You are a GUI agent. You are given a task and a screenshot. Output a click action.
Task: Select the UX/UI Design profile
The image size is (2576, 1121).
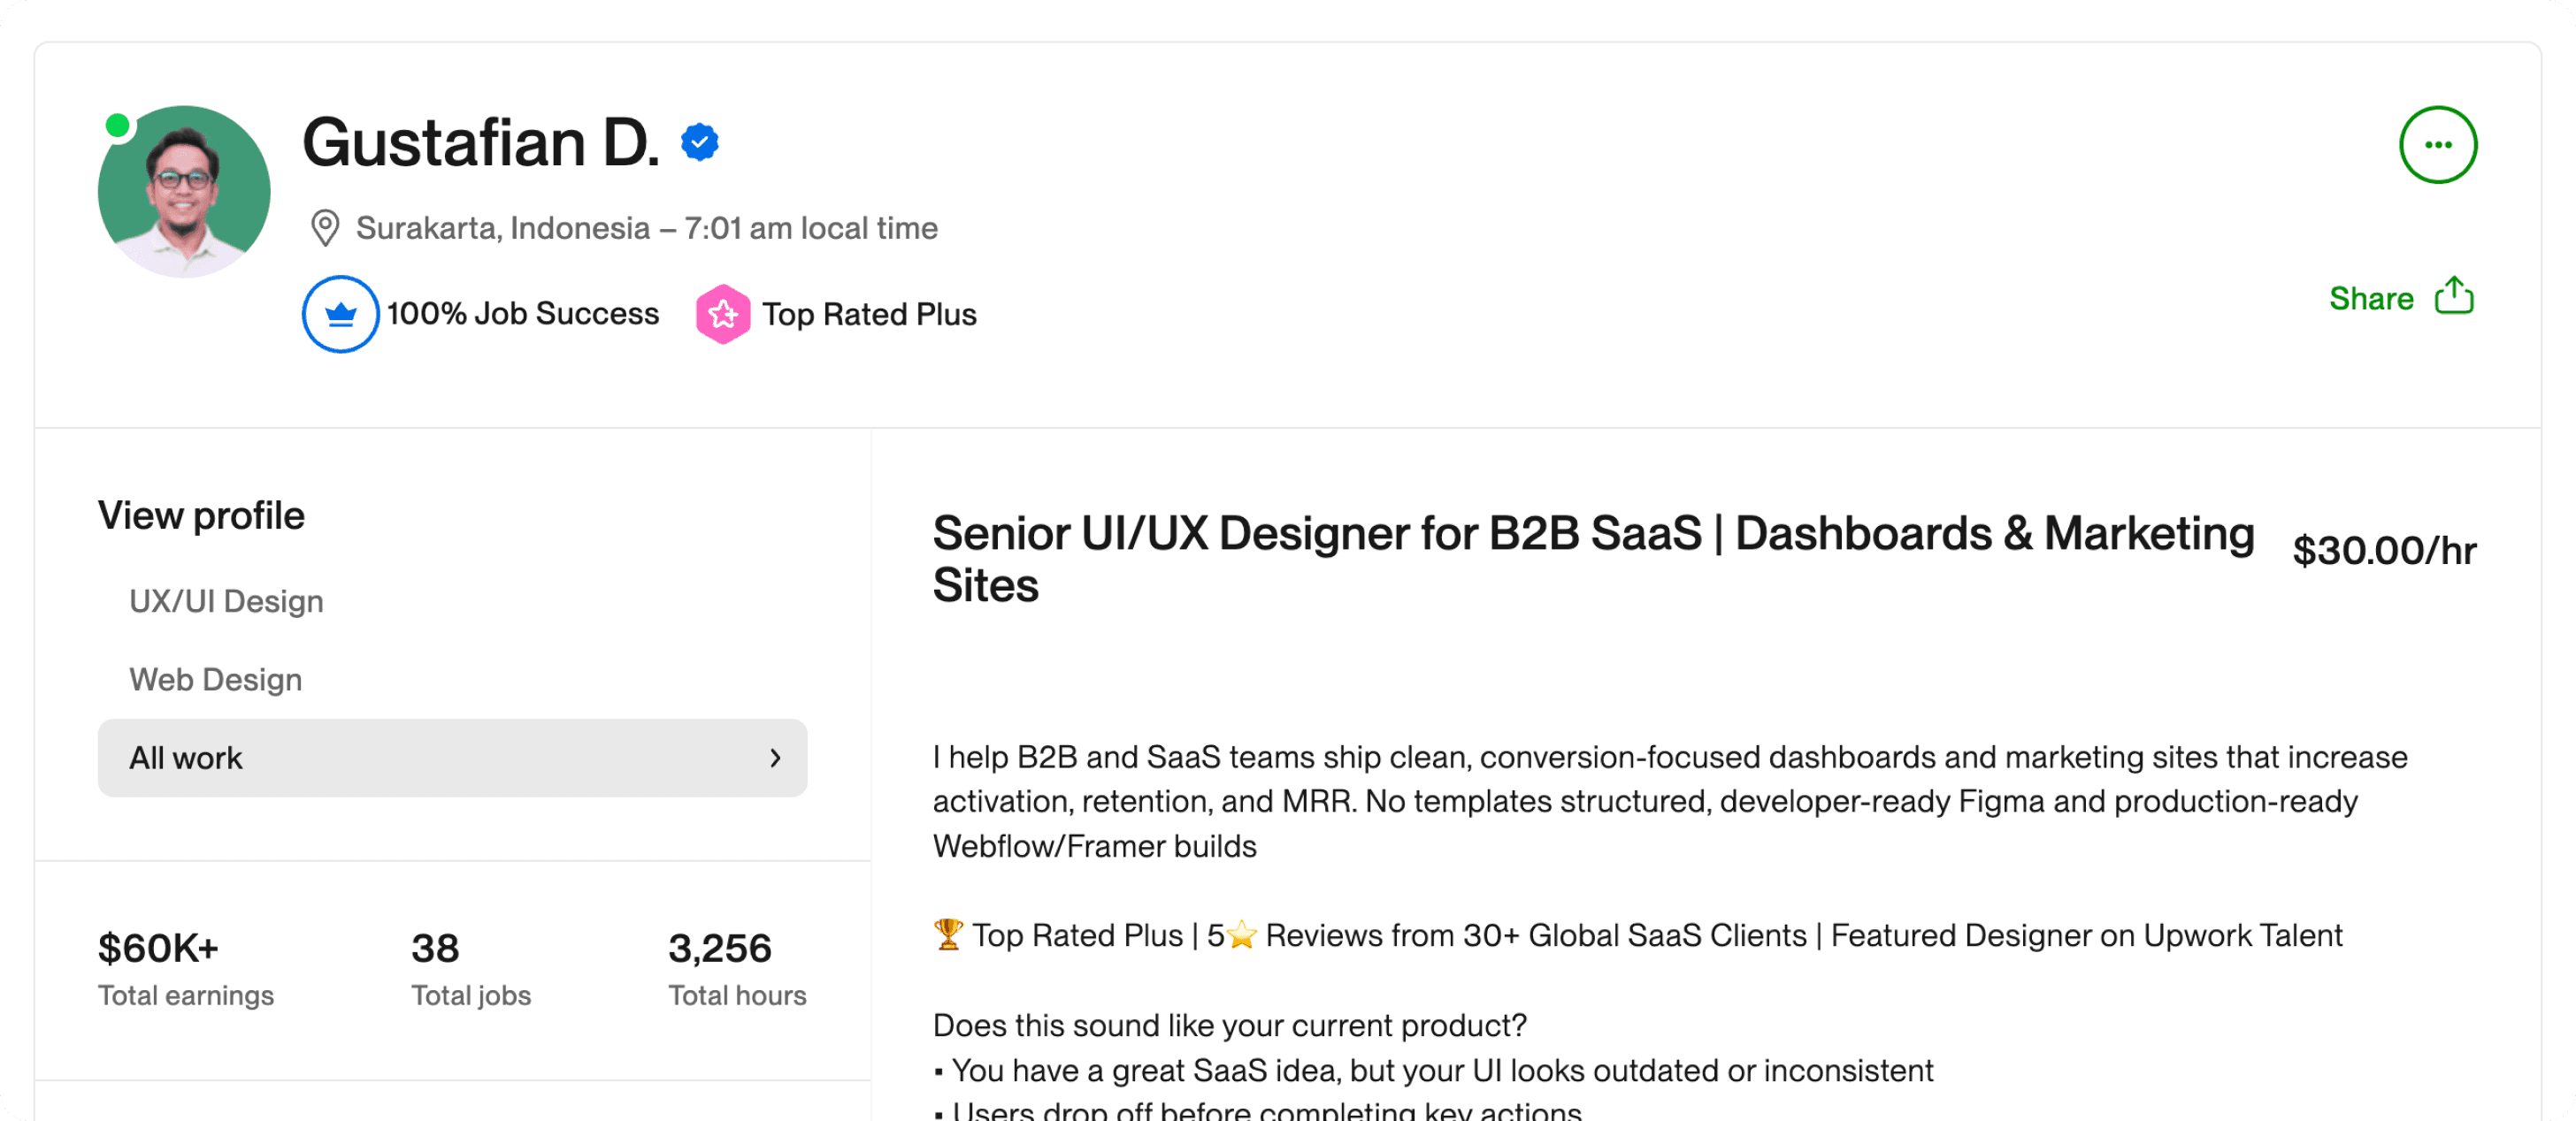click(226, 600)
